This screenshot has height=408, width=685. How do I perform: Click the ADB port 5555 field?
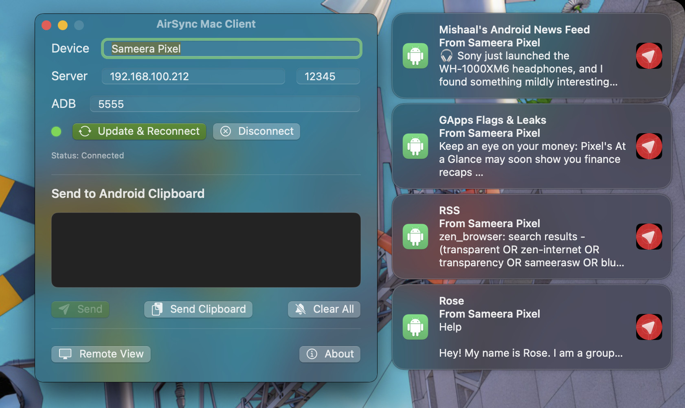[225, 104]
